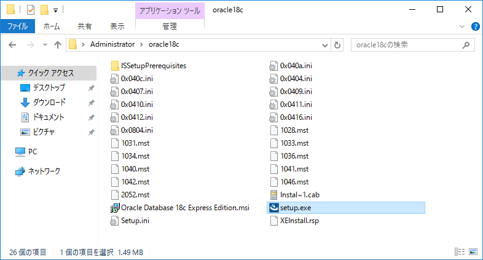The image size is (483, 260).
Task: Select the 1031.mst file icon
Action: coord(114,143)
